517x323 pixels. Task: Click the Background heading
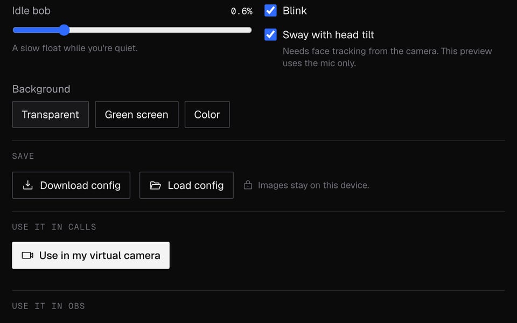pos(41,89)
